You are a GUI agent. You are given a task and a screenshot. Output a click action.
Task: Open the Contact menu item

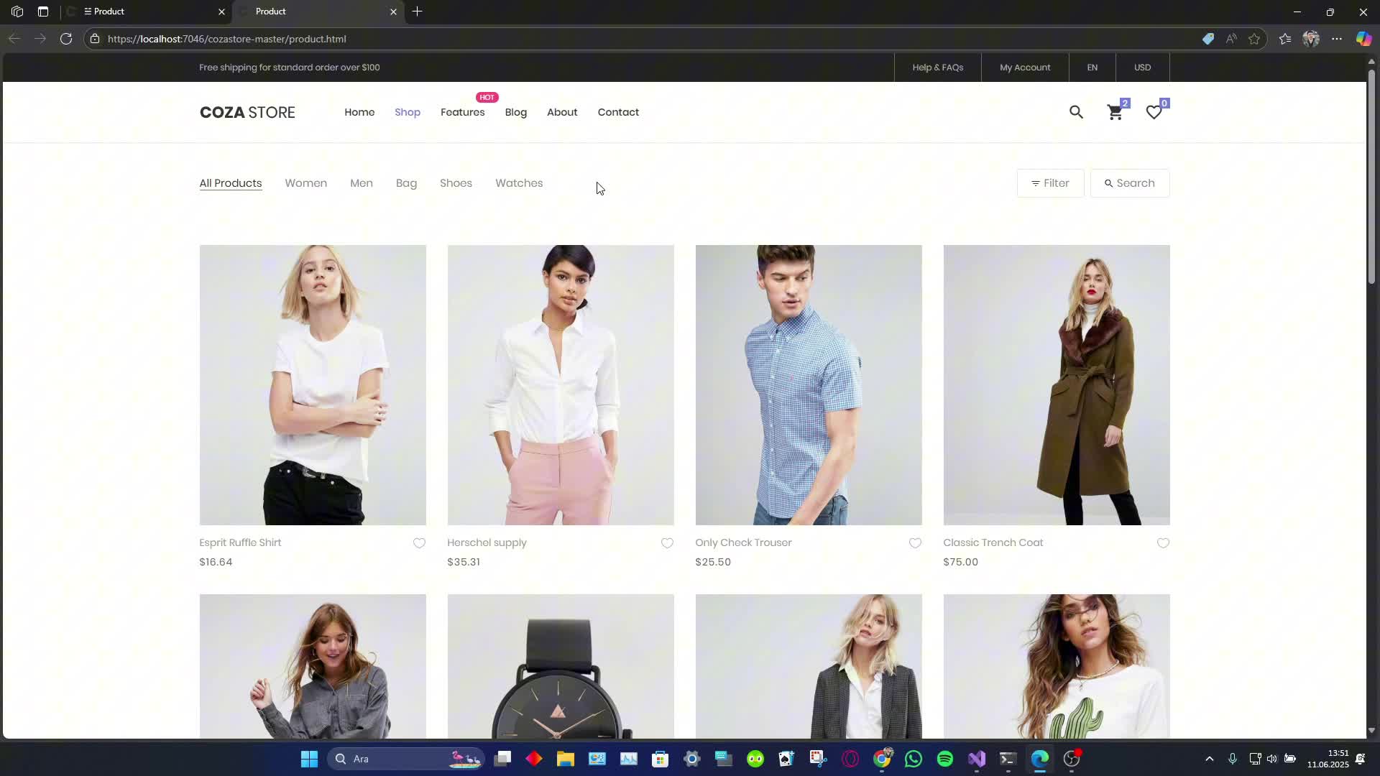618,112
